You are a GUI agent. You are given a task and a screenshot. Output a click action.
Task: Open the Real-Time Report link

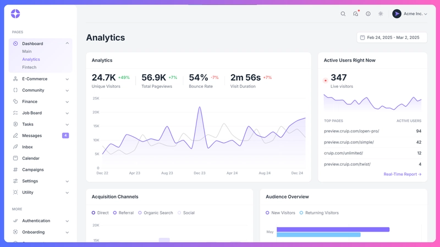pyautogui.click(x=402, y=174)
